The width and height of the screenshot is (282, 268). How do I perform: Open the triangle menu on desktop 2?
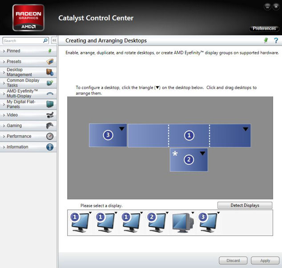tap(202, 153)
